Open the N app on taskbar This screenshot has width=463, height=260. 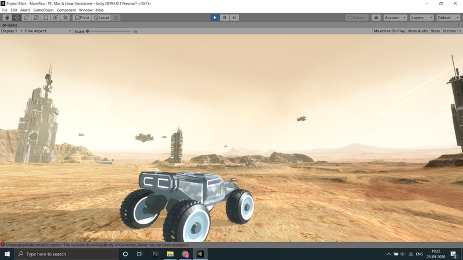(155, 254)
